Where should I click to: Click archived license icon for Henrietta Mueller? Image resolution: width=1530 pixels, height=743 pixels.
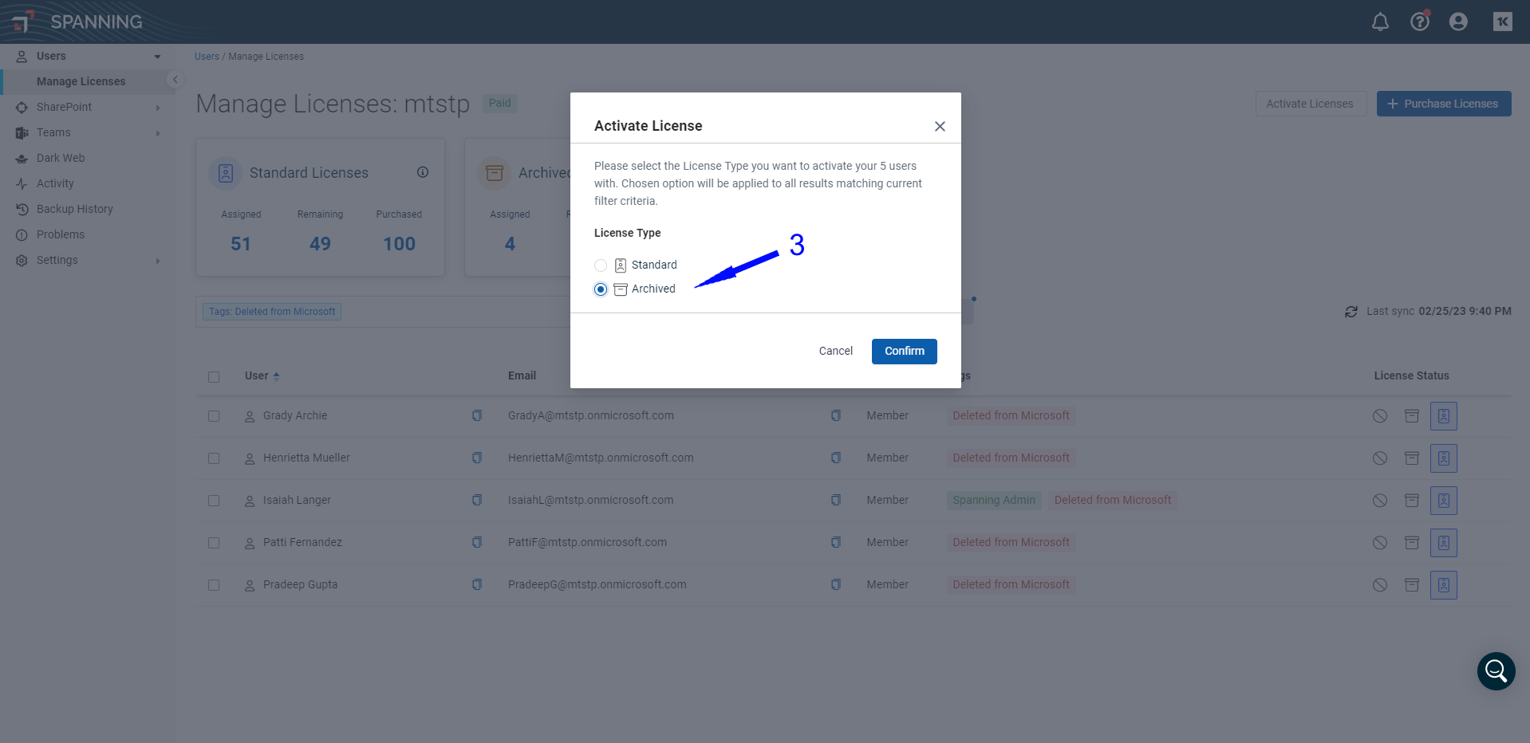(x=1412, y=458)
